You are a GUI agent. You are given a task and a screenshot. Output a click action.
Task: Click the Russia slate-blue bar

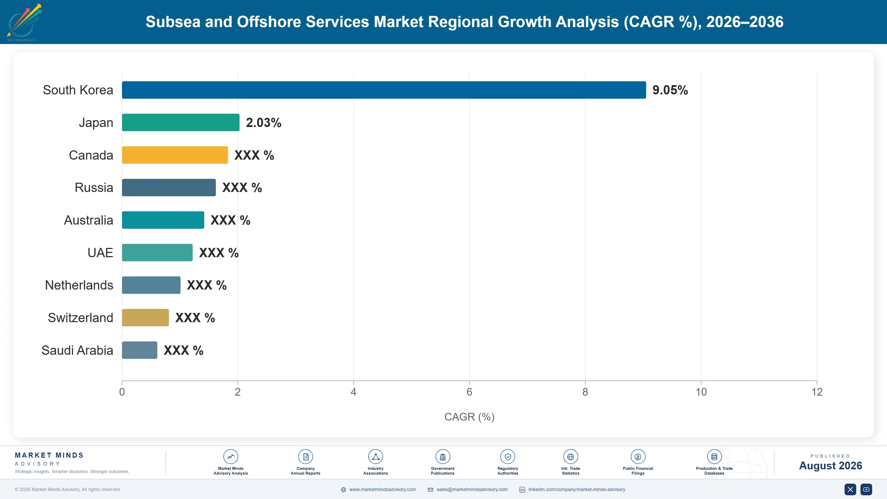coord(169,187)
